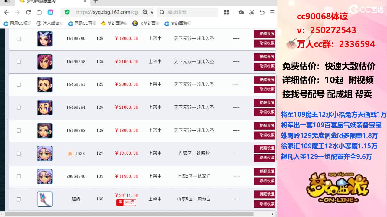Click the search magnifier icon in search box
This screenshot has height=217, width=387.
point(162,12)
